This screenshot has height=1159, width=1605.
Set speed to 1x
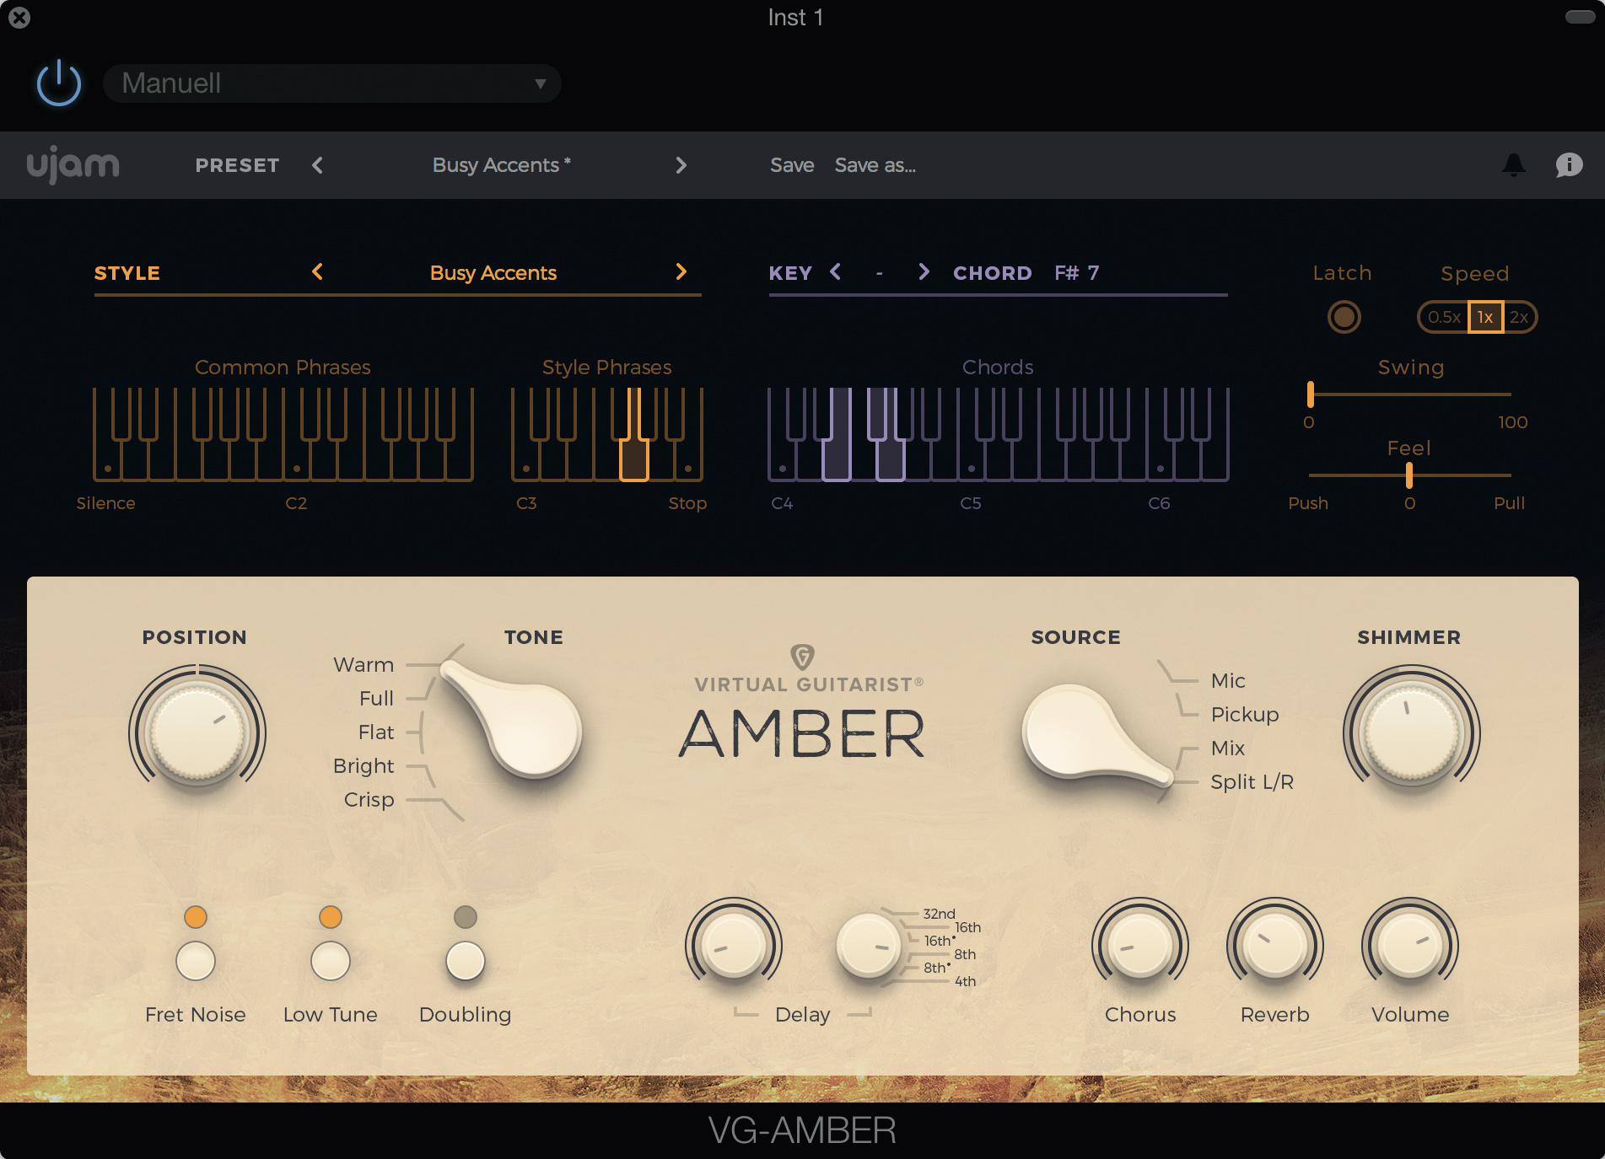click(1485, 317)
